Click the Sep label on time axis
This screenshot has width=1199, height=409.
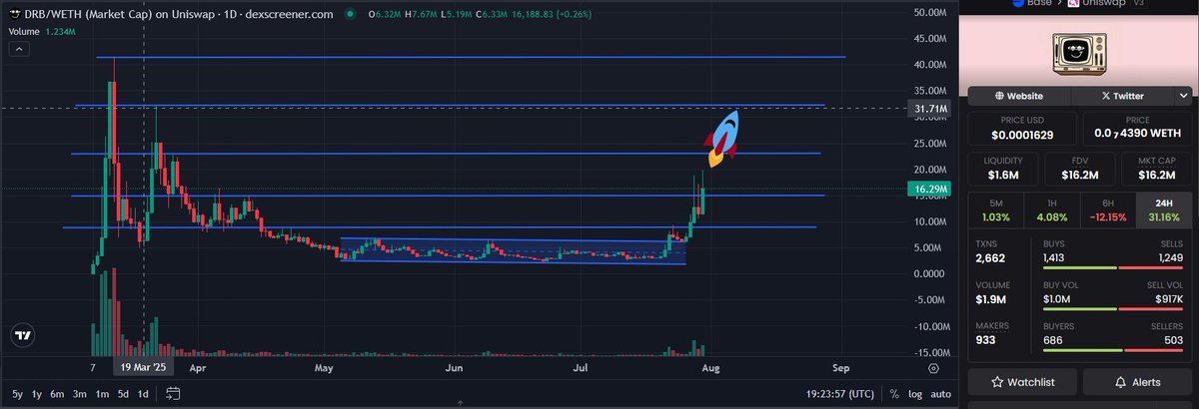[x=839, y=367]
